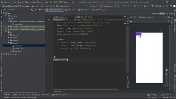This screenshot has width=176, height=99.
Task: Expand the mipmap folder
Action: point(9,40)
